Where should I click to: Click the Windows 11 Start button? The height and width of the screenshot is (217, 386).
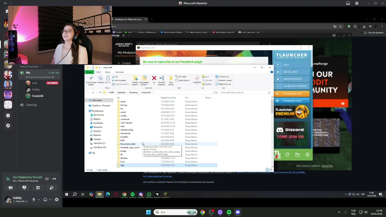click(x=148, y=212)
